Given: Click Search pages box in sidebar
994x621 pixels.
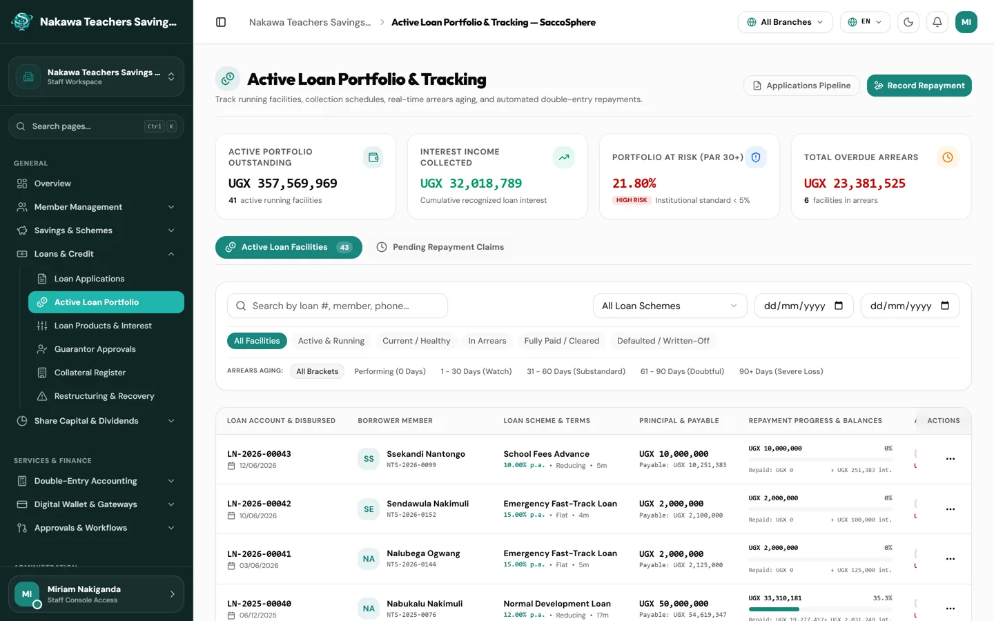Looking at the screenshot, I should [x=96, y=126].
